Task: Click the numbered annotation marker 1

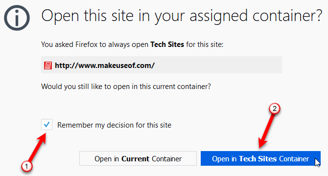Action: tap(26, 166)
